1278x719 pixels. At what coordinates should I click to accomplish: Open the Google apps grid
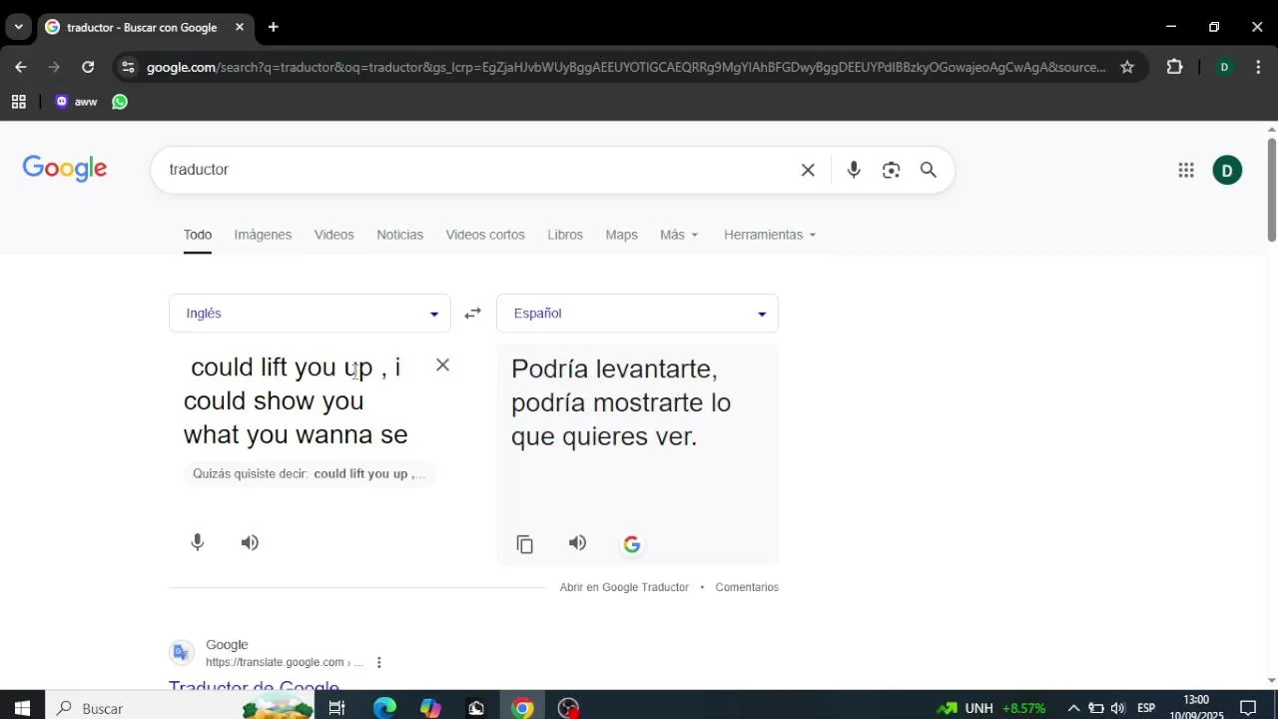[1186, 170]
